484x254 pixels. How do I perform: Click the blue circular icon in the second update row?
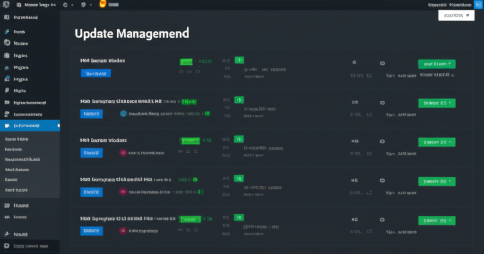pyautogui.click(x=124, y=114)
